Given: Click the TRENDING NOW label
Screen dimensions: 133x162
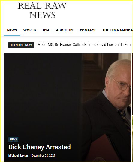Looking at the screenshot, I should [21, 45].
